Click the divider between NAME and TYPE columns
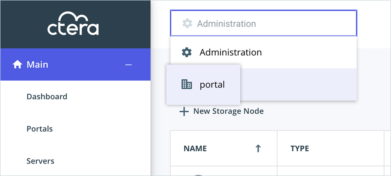This screenshot has width=391, height=176. 277,148
